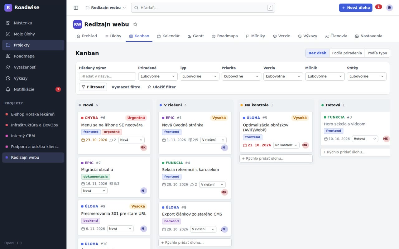Open status dropdown on task #1 card
Viewport: 399px width, 249px height.
pos(213,140)
